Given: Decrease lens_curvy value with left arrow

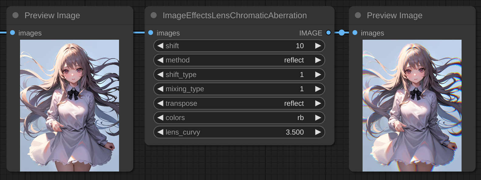Looking at the screenshot, I should tap(160, 132).
